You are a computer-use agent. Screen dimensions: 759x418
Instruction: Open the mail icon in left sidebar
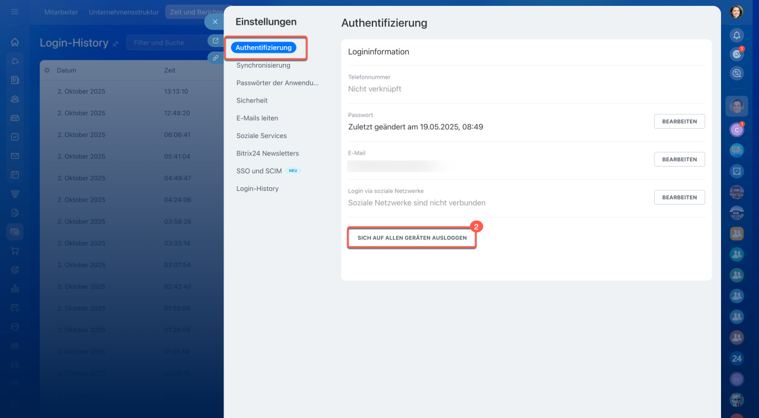tap(15, 156)
